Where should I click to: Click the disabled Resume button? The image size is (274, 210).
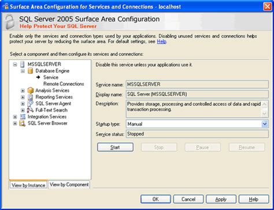247,148
